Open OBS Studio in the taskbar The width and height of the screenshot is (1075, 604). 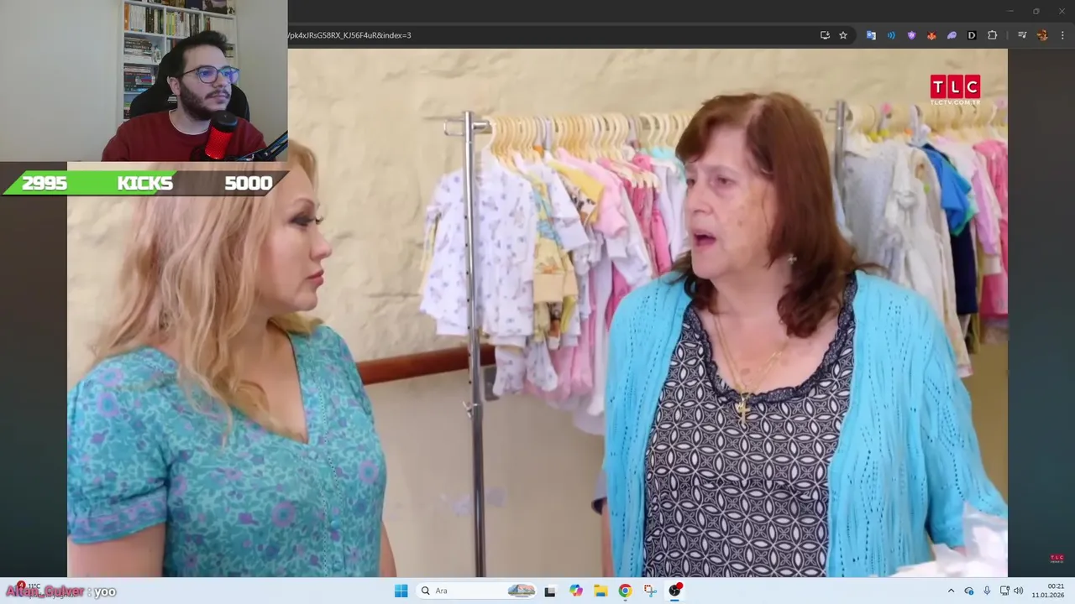coord(674,591)
